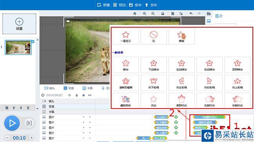Switch to the 字幕 (subtitle) tab
The image size is (254, 142).
point(88,88)
